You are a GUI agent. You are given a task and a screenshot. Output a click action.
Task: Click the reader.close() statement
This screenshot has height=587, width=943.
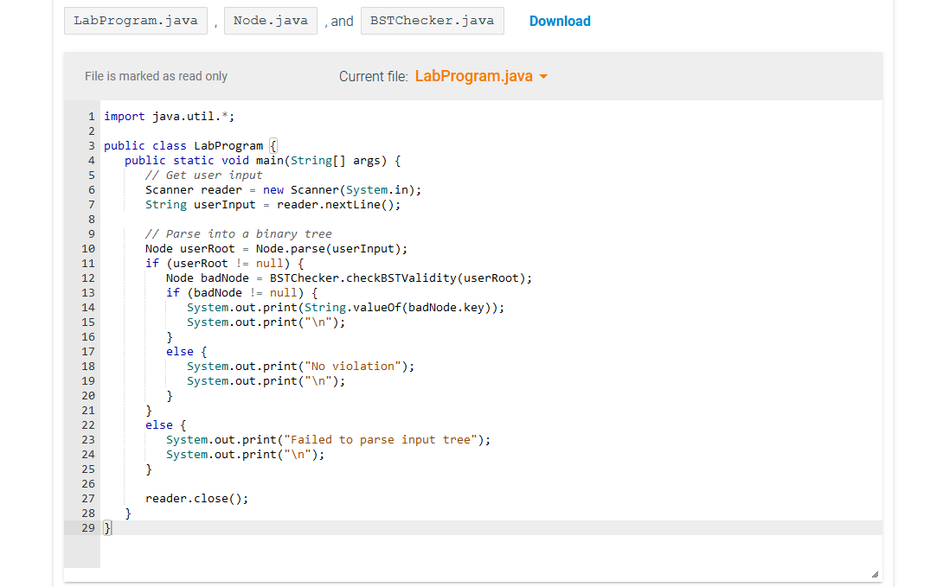[197, 498]
